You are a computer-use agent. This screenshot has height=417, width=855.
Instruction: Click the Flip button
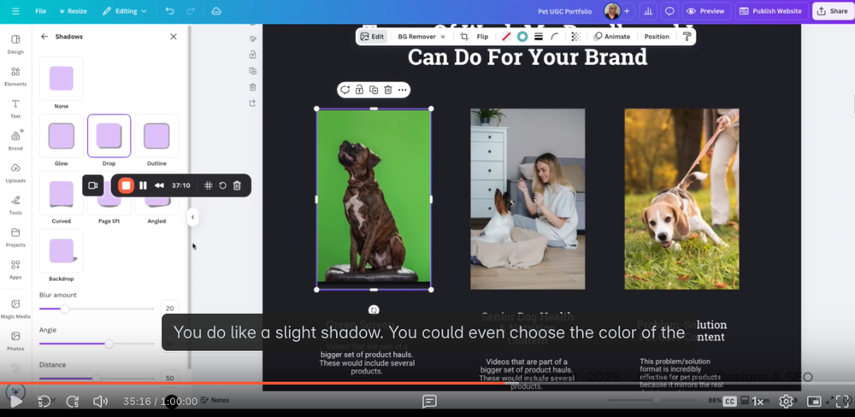click(x=482, y=37)
